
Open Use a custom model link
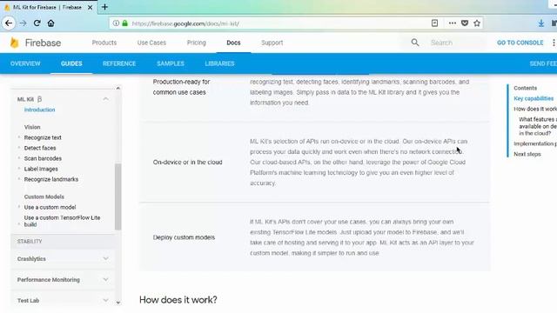[x=50, y=207]
